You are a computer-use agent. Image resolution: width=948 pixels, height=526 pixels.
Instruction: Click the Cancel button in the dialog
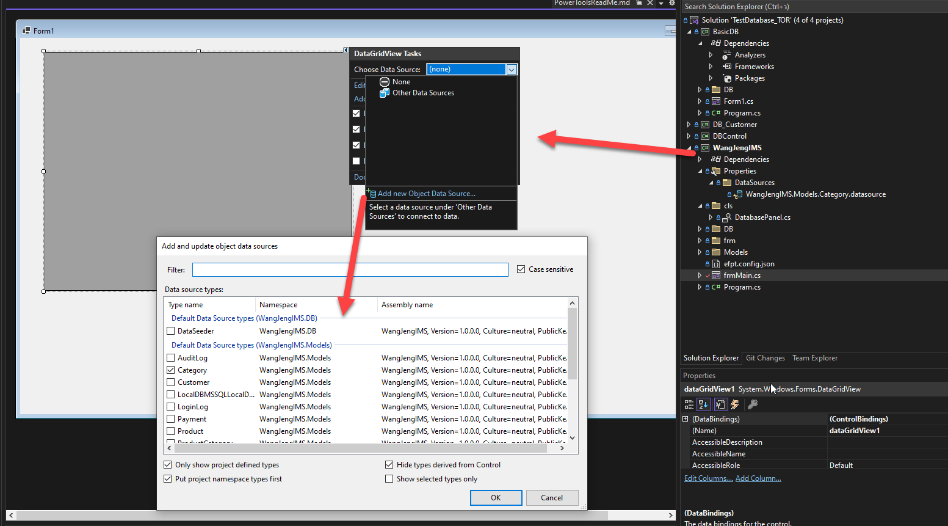point(552,498)
